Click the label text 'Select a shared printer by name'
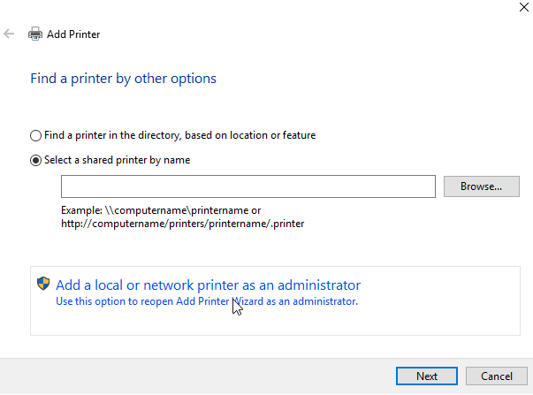This screenshot has width=533, height=395. [x=118, y=160]
